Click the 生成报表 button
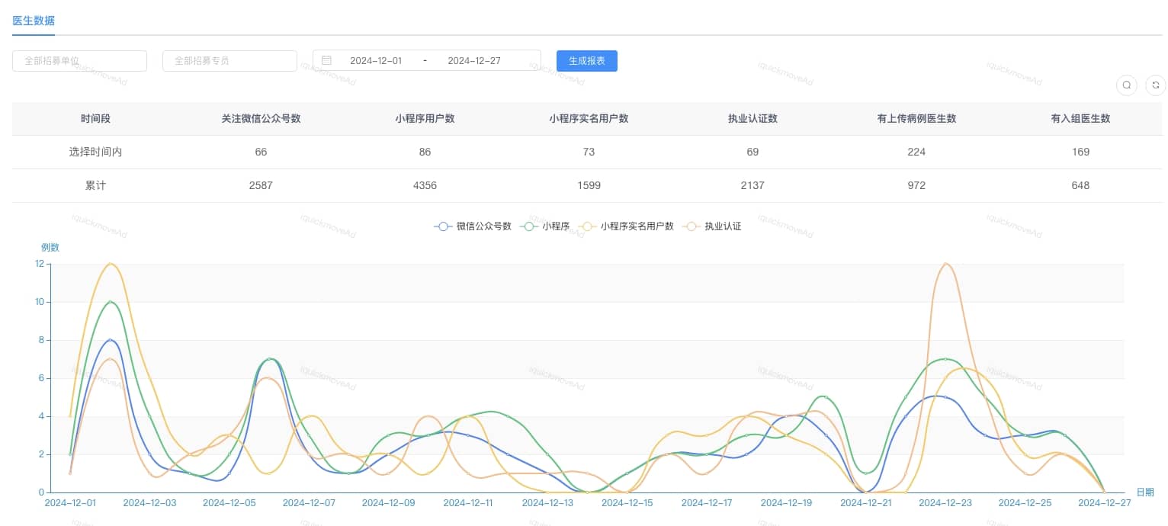 click(587, 61)
